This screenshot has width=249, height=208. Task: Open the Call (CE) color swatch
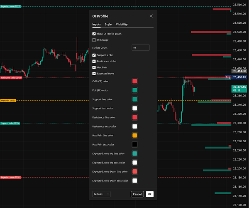click(x=134, y=81)
